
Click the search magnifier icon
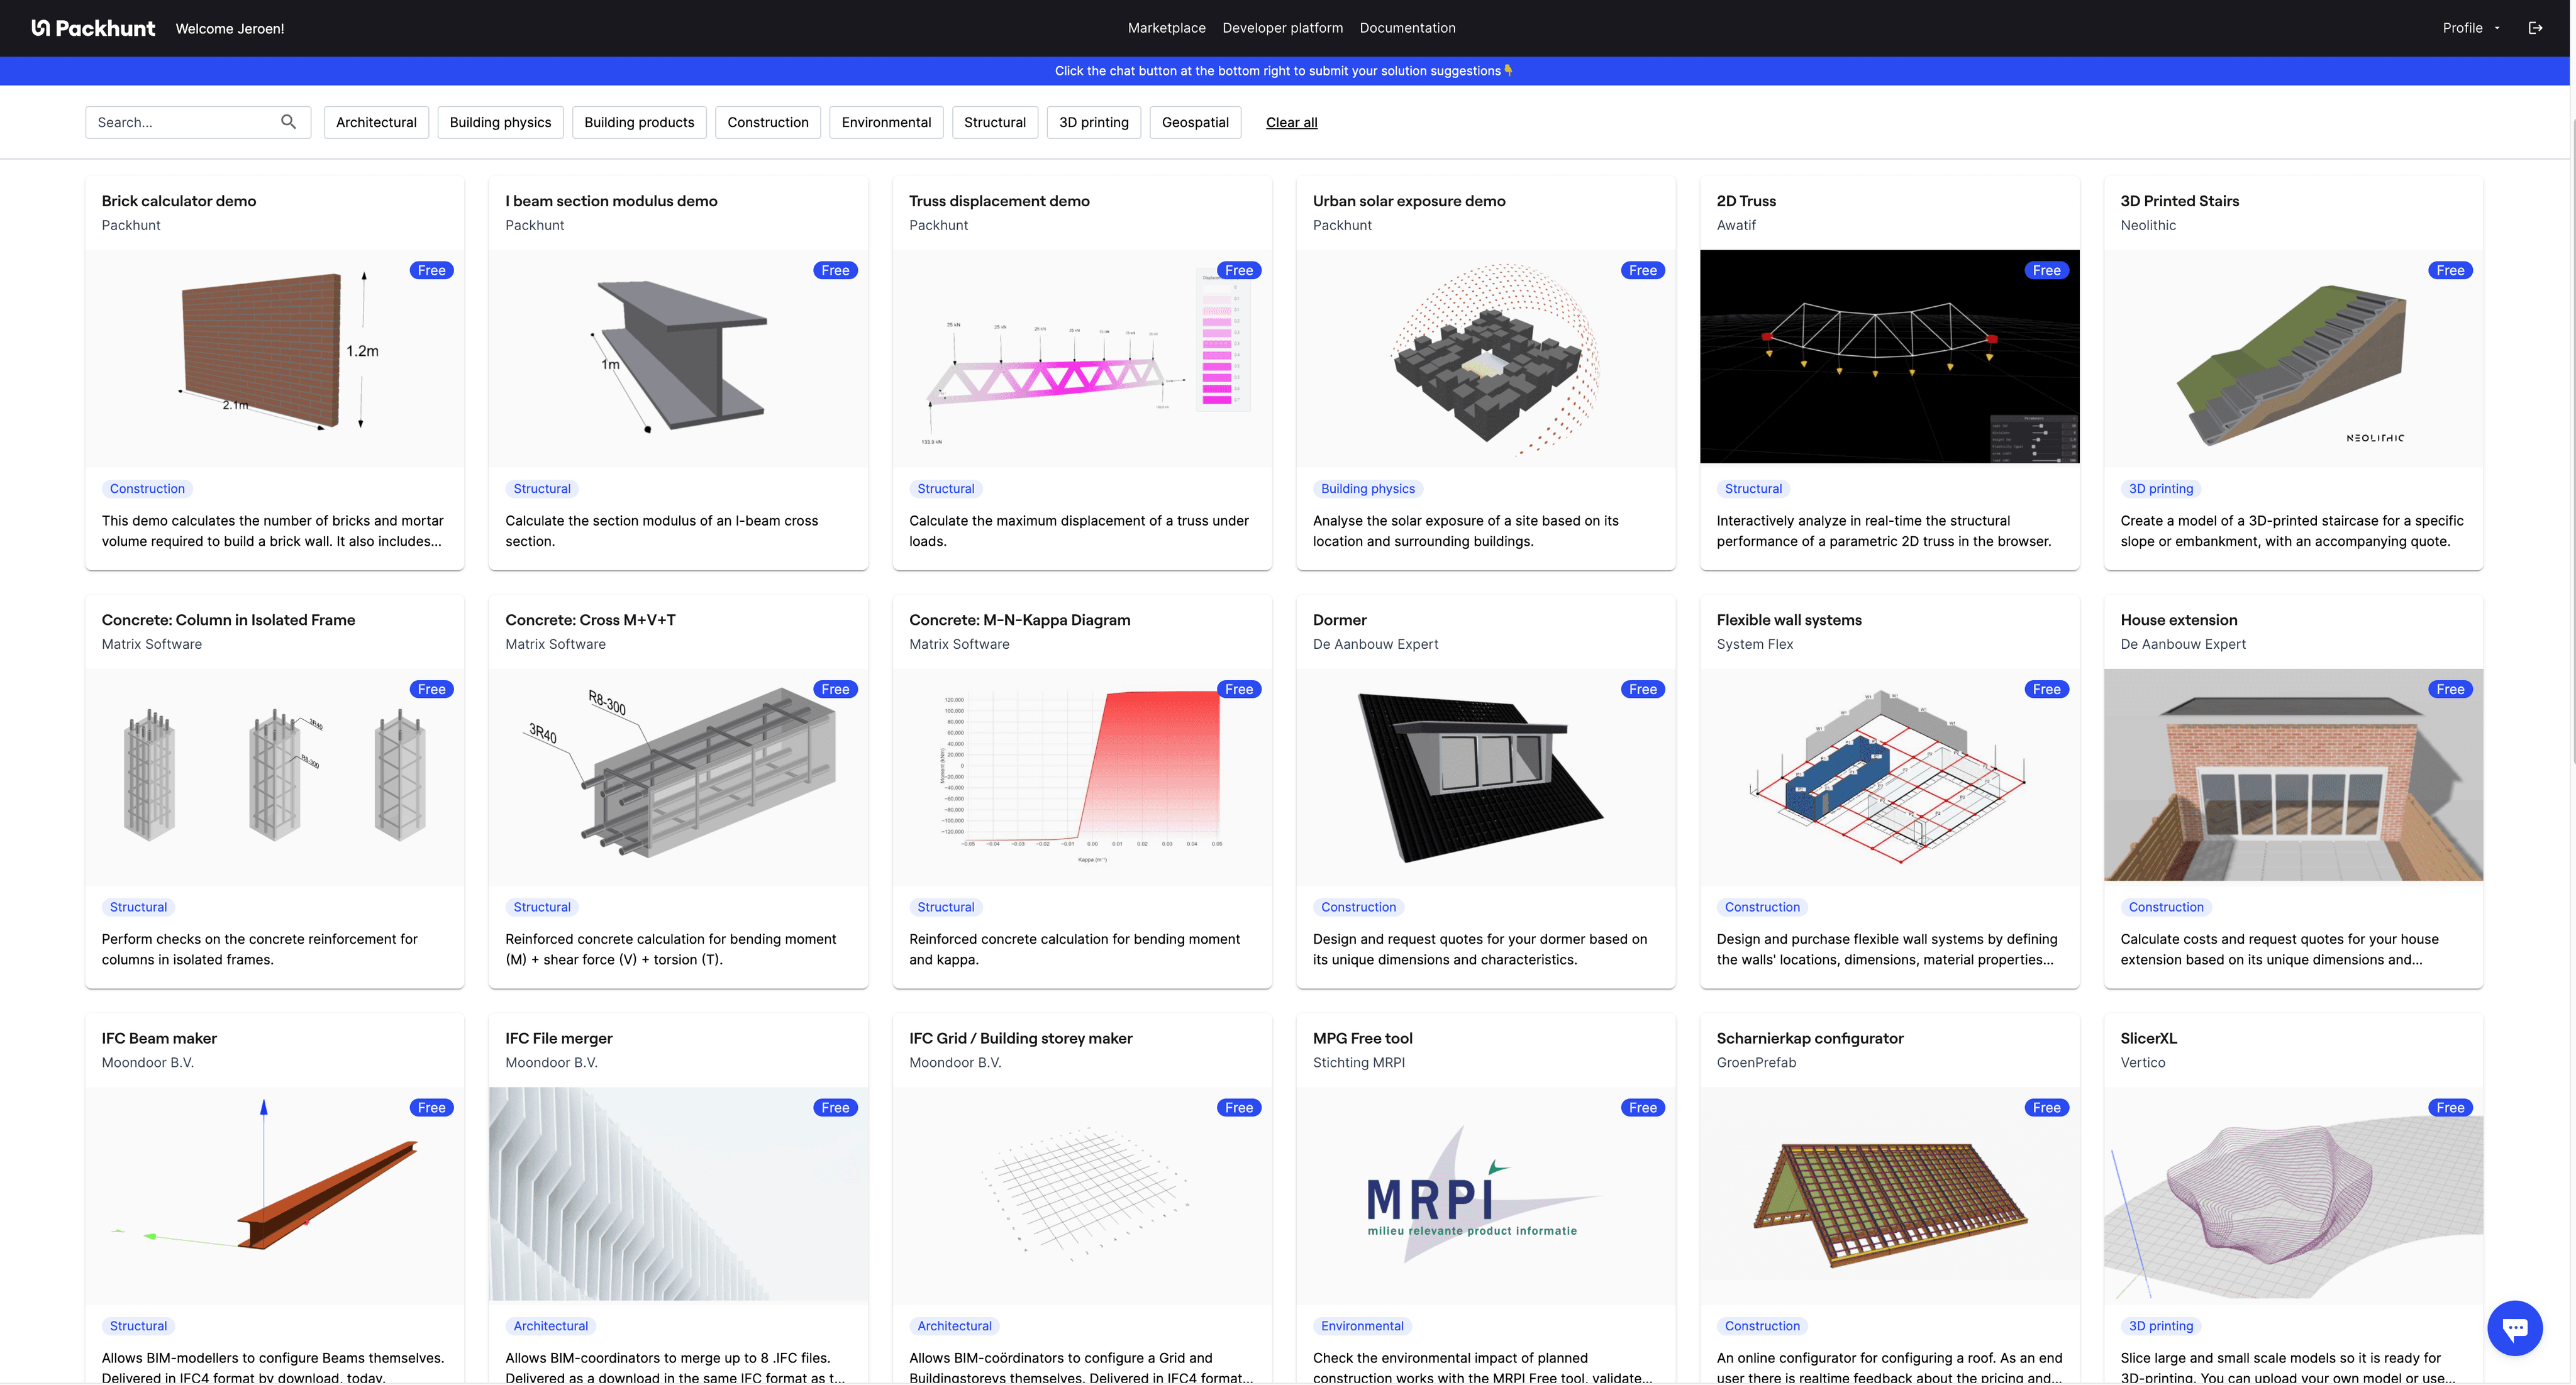[288, 122]
